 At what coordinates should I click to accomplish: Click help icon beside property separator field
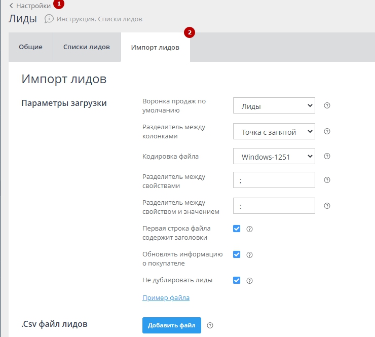[327, 180]
